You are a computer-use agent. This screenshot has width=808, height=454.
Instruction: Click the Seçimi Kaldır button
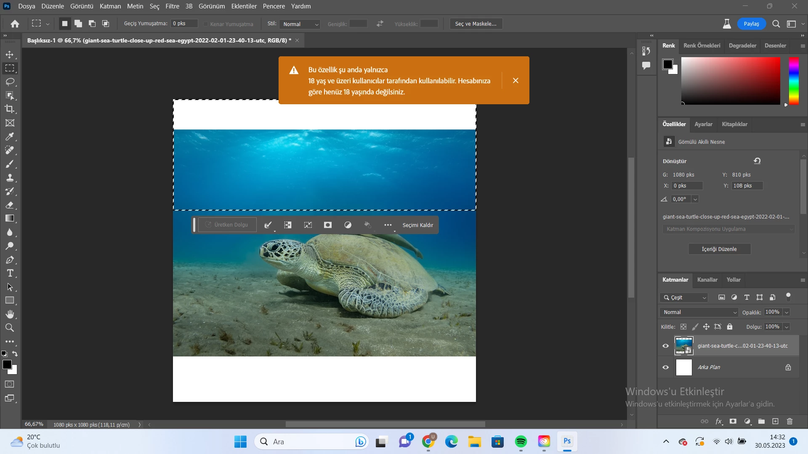417,225
